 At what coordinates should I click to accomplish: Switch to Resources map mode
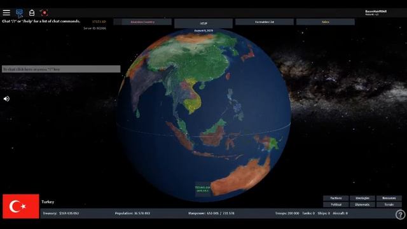(x=389, y=198)
